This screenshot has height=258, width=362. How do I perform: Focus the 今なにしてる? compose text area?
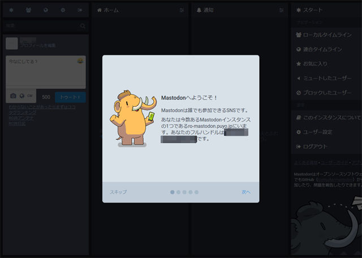pos(46,72)
